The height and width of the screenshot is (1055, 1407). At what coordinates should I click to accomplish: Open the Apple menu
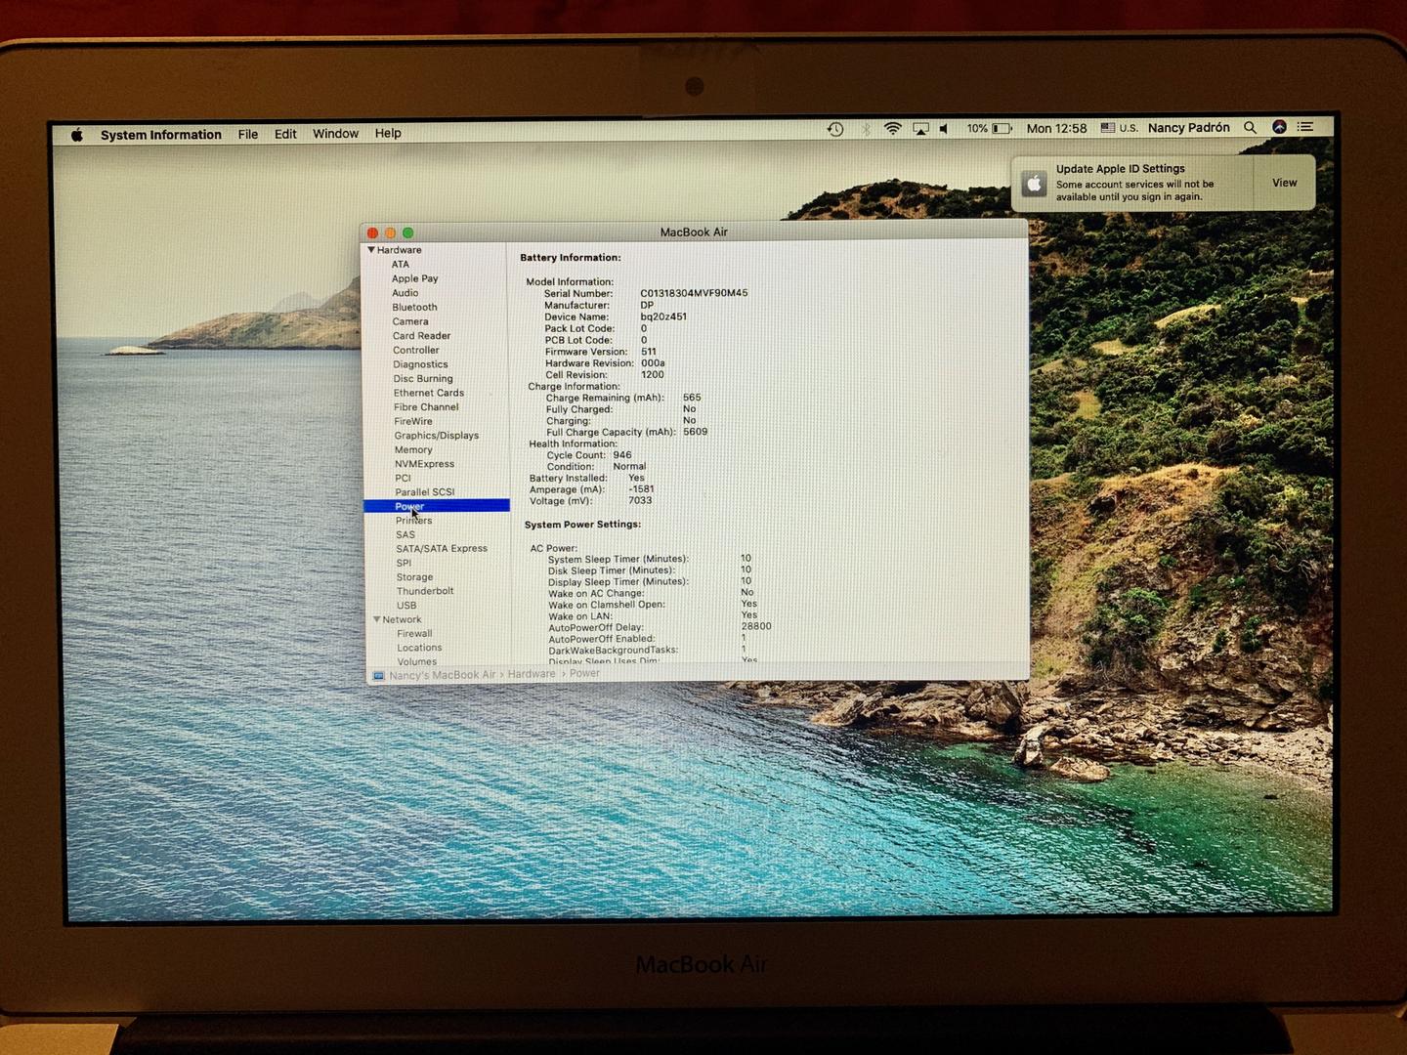coord(77,135)
